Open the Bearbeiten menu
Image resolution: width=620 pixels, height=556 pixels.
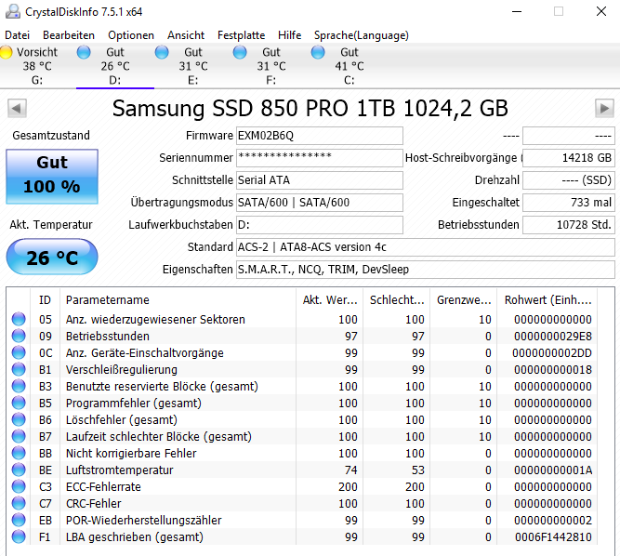coord(69,35)
